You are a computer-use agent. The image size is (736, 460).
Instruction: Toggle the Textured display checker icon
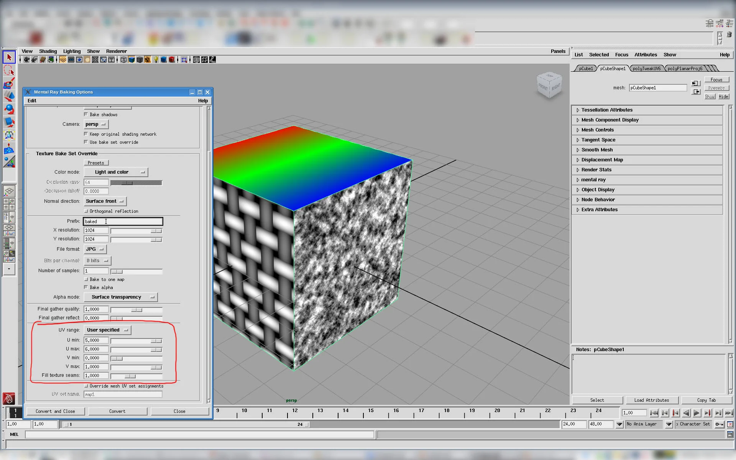tap(148, 60)
